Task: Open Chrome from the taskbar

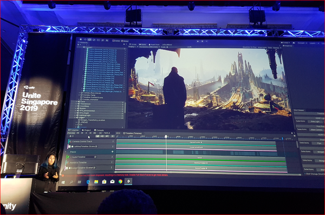Action: click(120, 182)
